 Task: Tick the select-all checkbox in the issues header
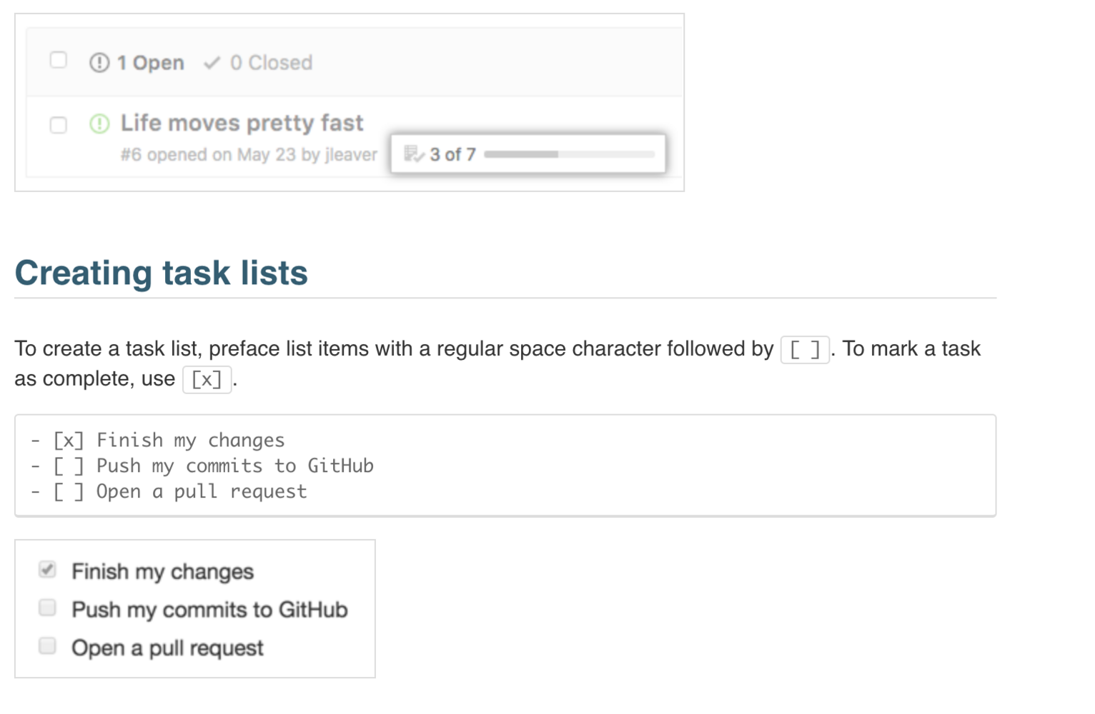pyautogui.click(x=59, y=60)
